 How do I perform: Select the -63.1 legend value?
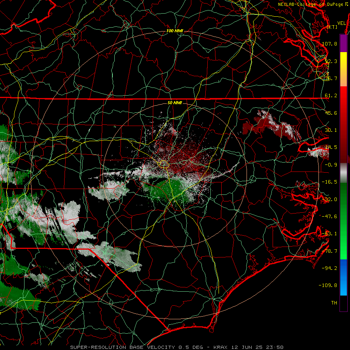(x=329, y=234)
